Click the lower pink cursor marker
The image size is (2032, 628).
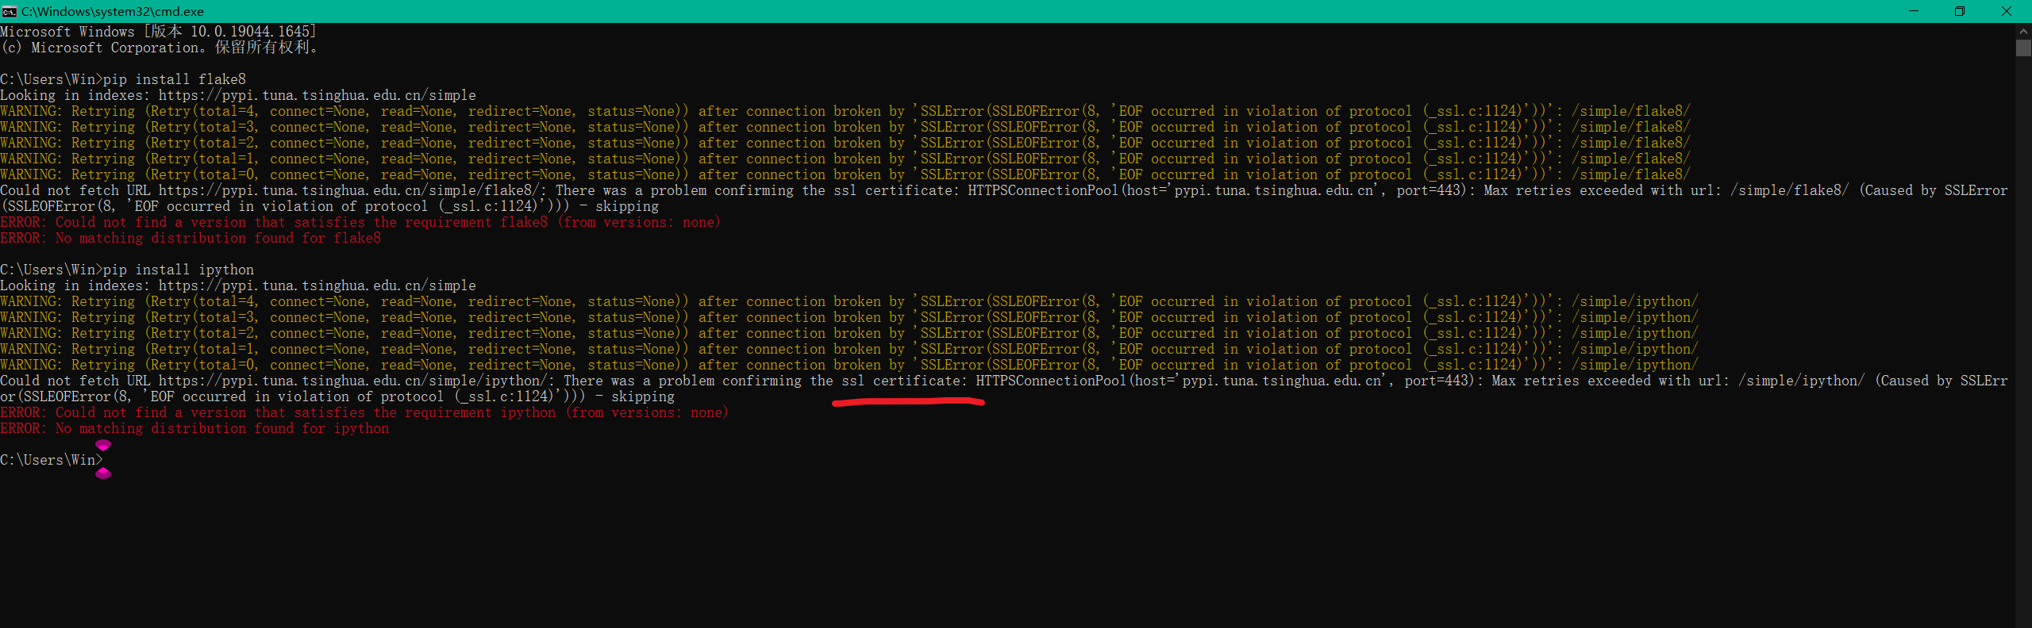pos(103,473)
